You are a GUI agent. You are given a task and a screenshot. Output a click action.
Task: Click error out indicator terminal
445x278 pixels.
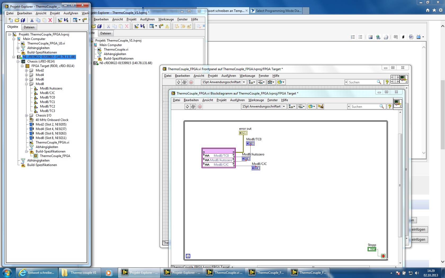click(x=243, y=133)
